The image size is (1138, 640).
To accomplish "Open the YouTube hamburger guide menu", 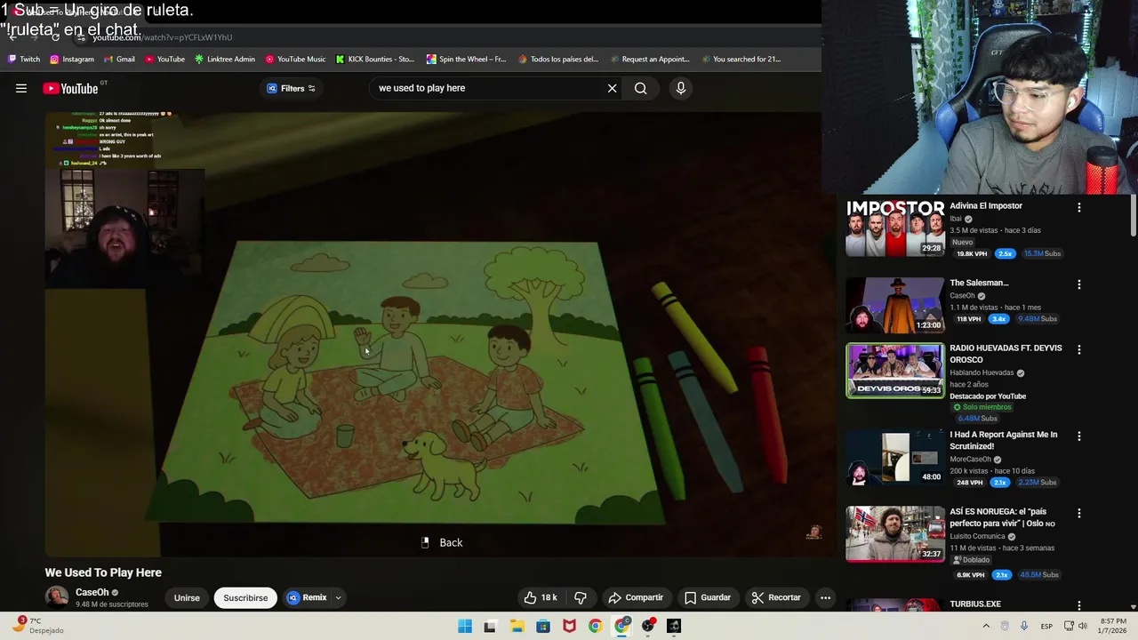I will [21, 88].
